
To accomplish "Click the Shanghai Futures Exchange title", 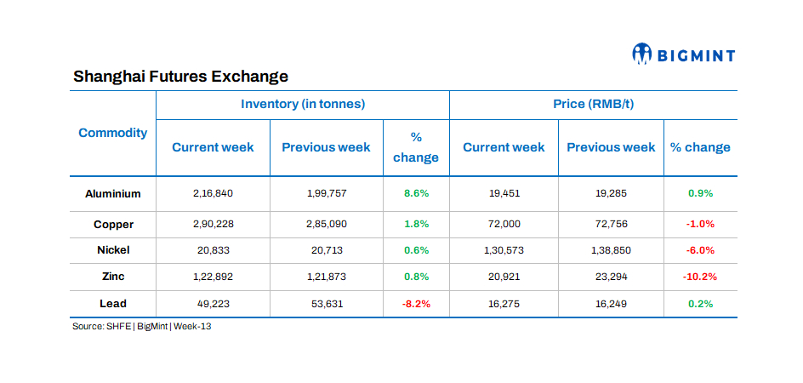I will click(x=180, y=77).
